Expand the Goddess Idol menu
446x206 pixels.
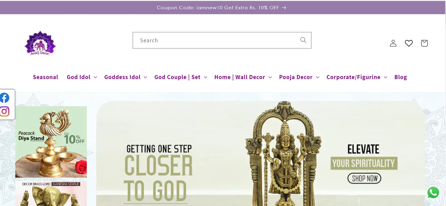tap(126, 77)
